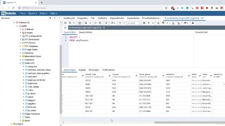Click the Find magnifier icon
225x126 pixels.
click(x=86, y=23)
